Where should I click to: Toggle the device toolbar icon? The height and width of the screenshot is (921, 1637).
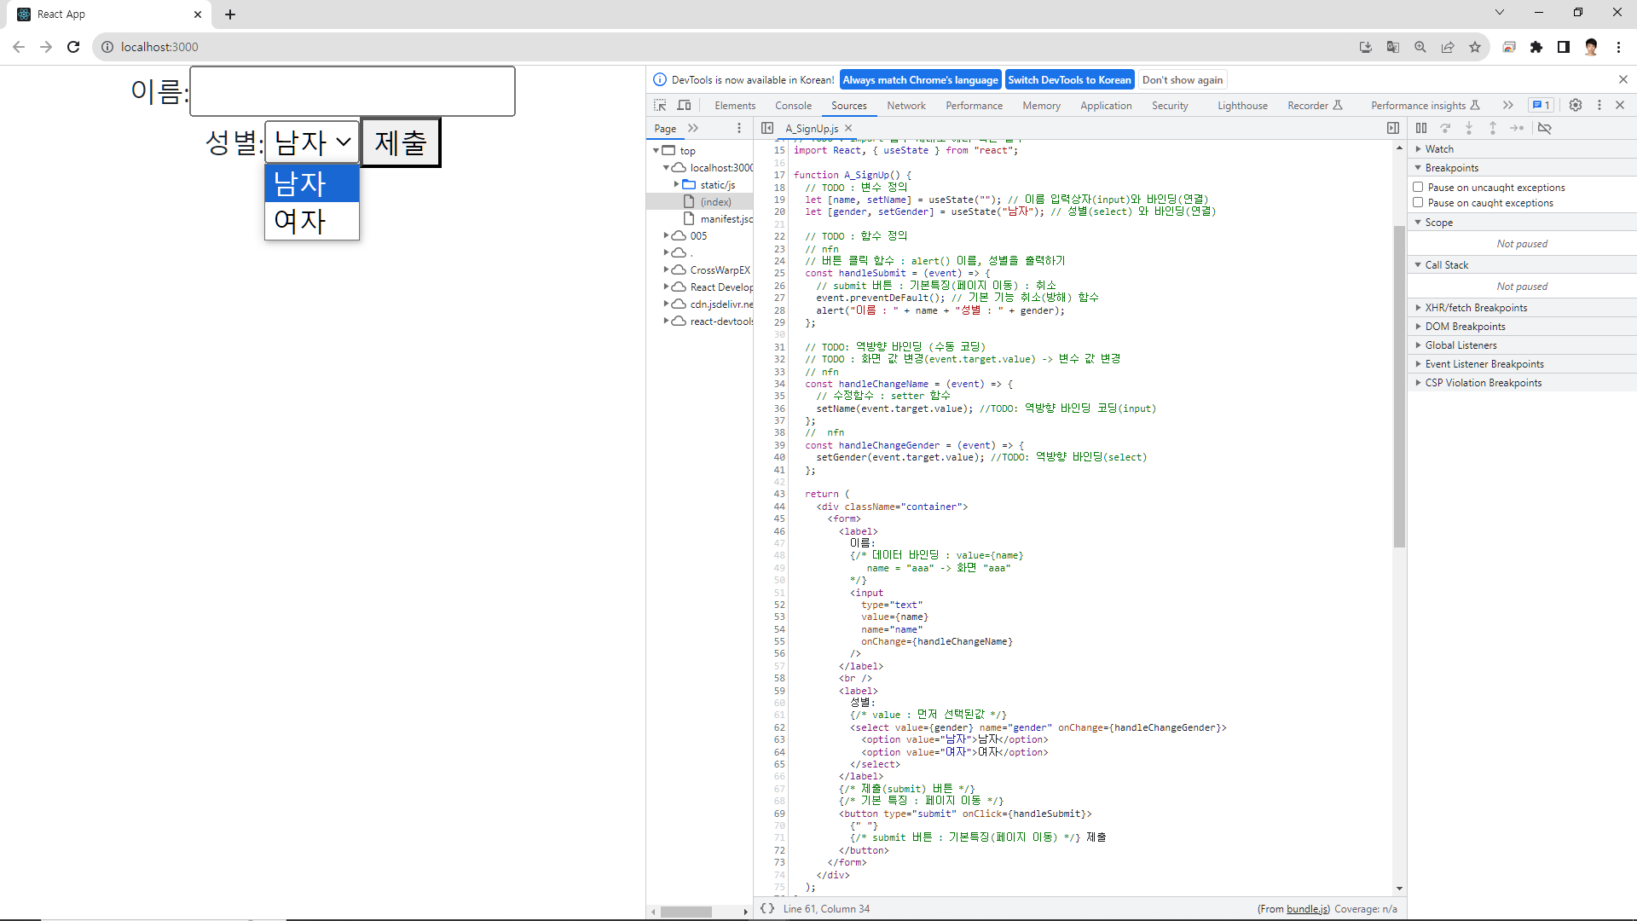click(684, 105)
